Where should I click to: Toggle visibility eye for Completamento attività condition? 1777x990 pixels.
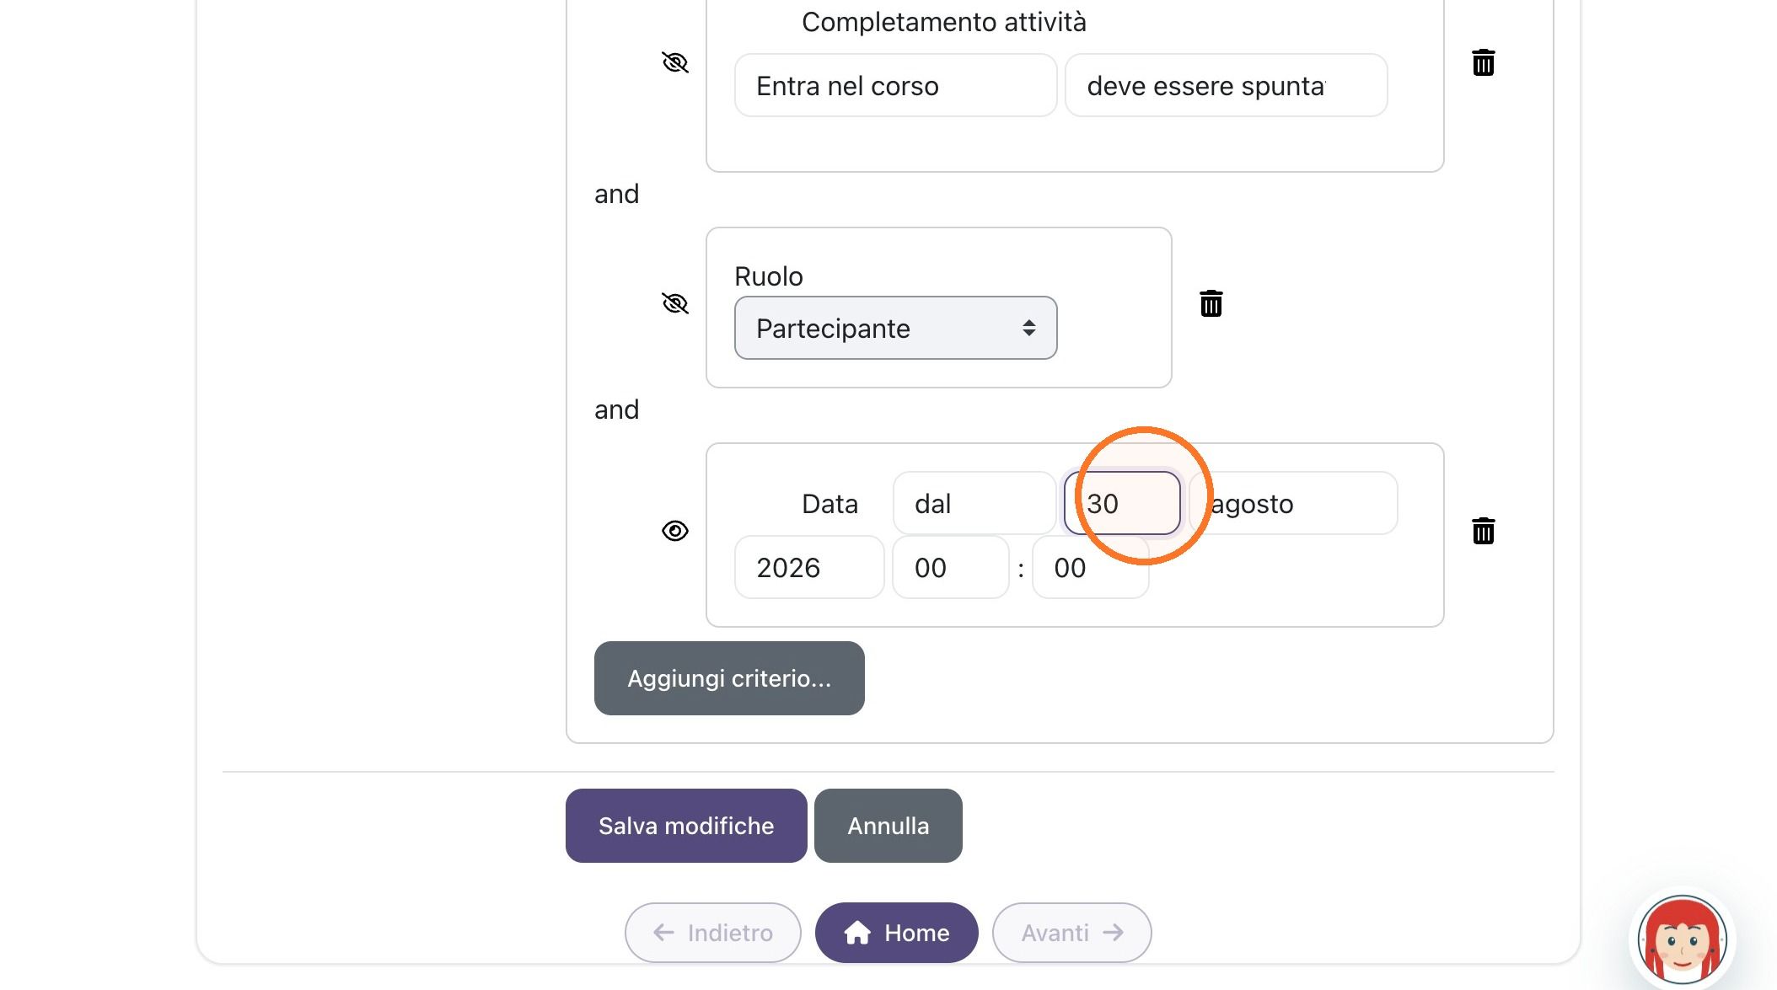tap(674, 62)
